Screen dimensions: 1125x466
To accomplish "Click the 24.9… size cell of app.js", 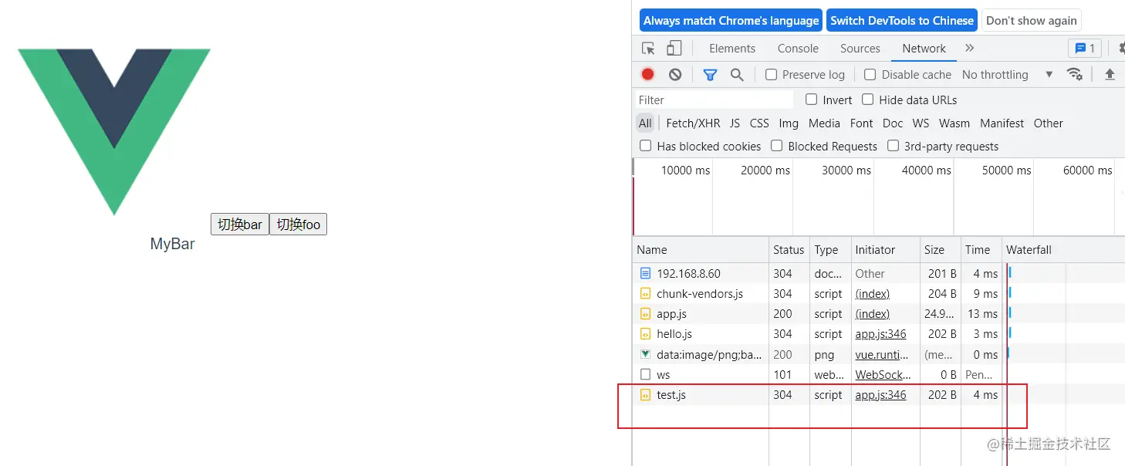I will click(x=940, y=313).
